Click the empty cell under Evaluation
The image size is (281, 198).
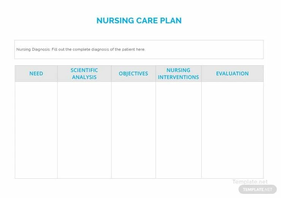coord(232,130)
